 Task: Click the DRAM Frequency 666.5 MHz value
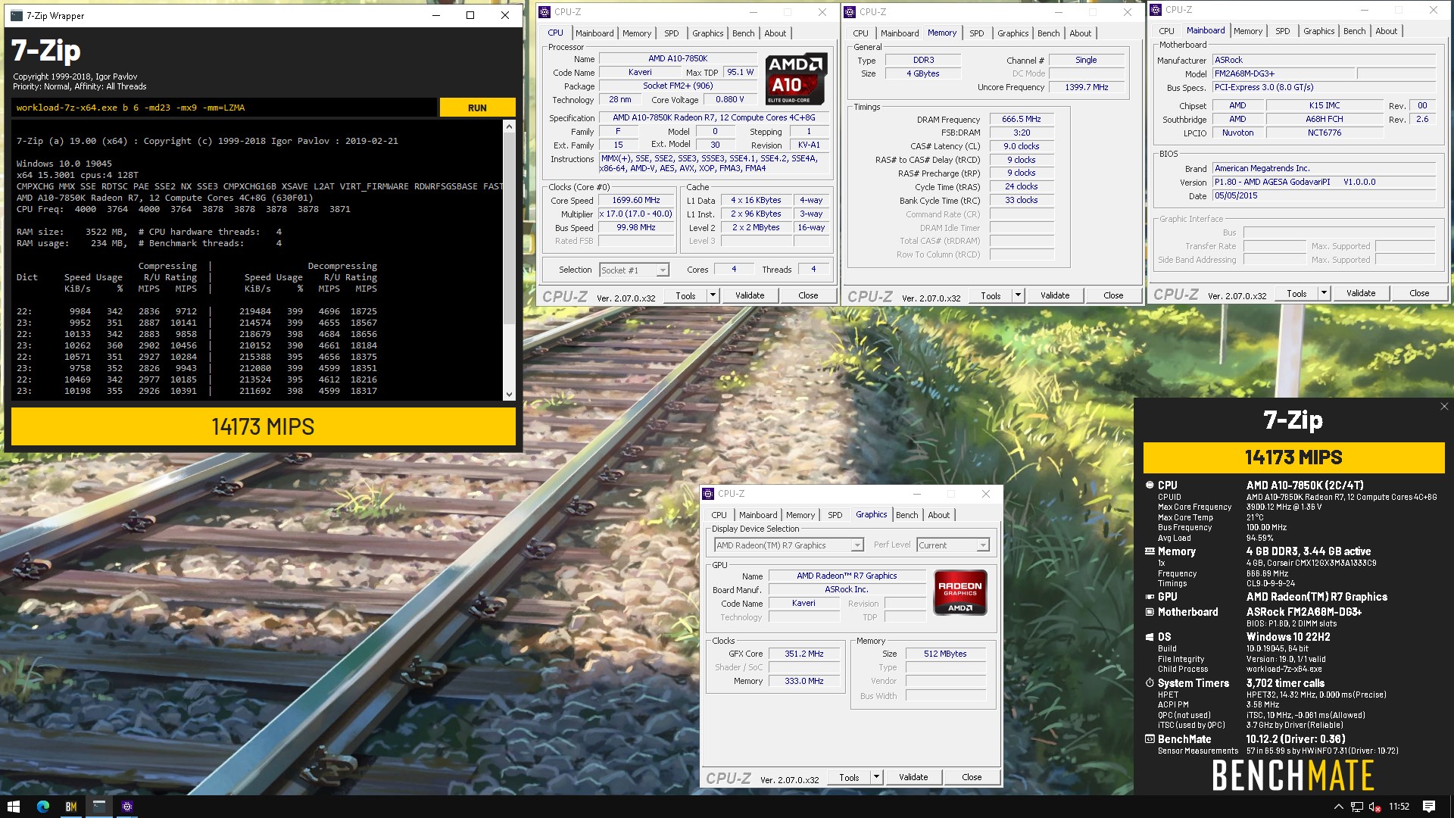pos(1022,120)
